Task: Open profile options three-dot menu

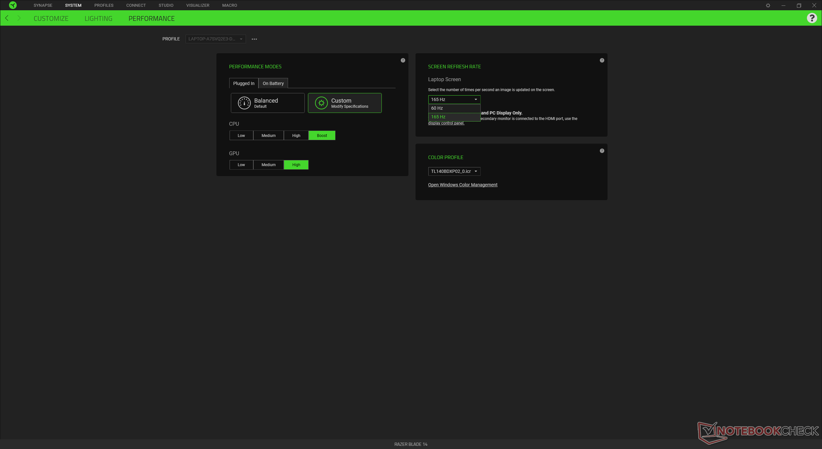Action: pyautogui.click(x=254, y=39)
